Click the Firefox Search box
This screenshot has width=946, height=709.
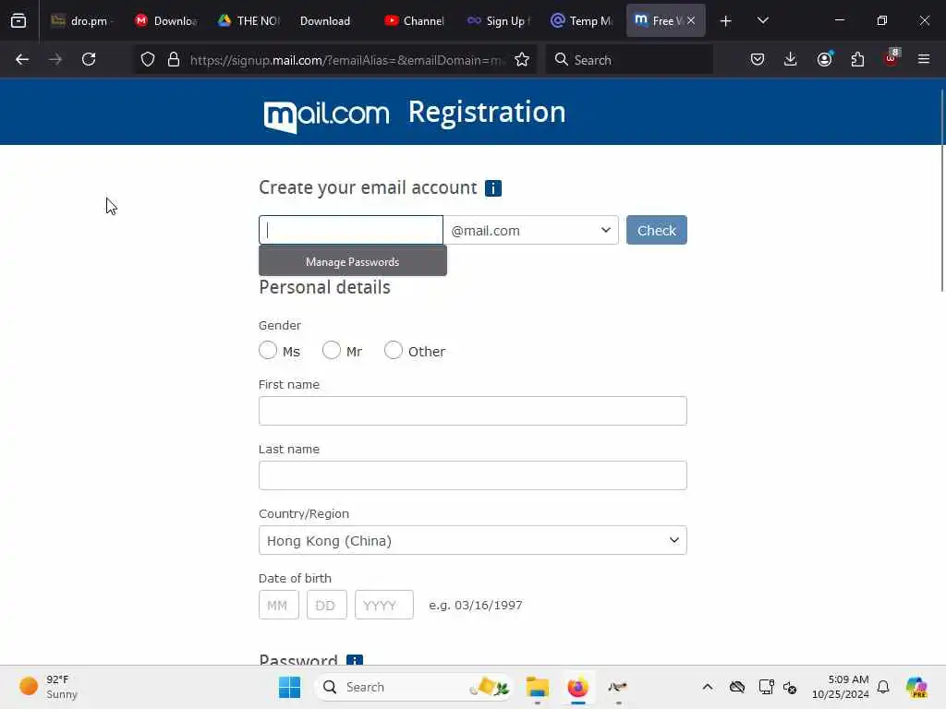point(629,60)
